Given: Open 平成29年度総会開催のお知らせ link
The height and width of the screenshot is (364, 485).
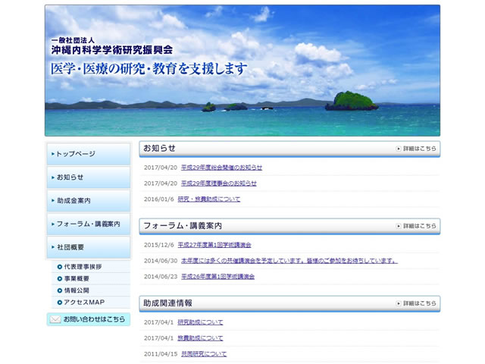Looking at the screenshot, I should [221, 168].
